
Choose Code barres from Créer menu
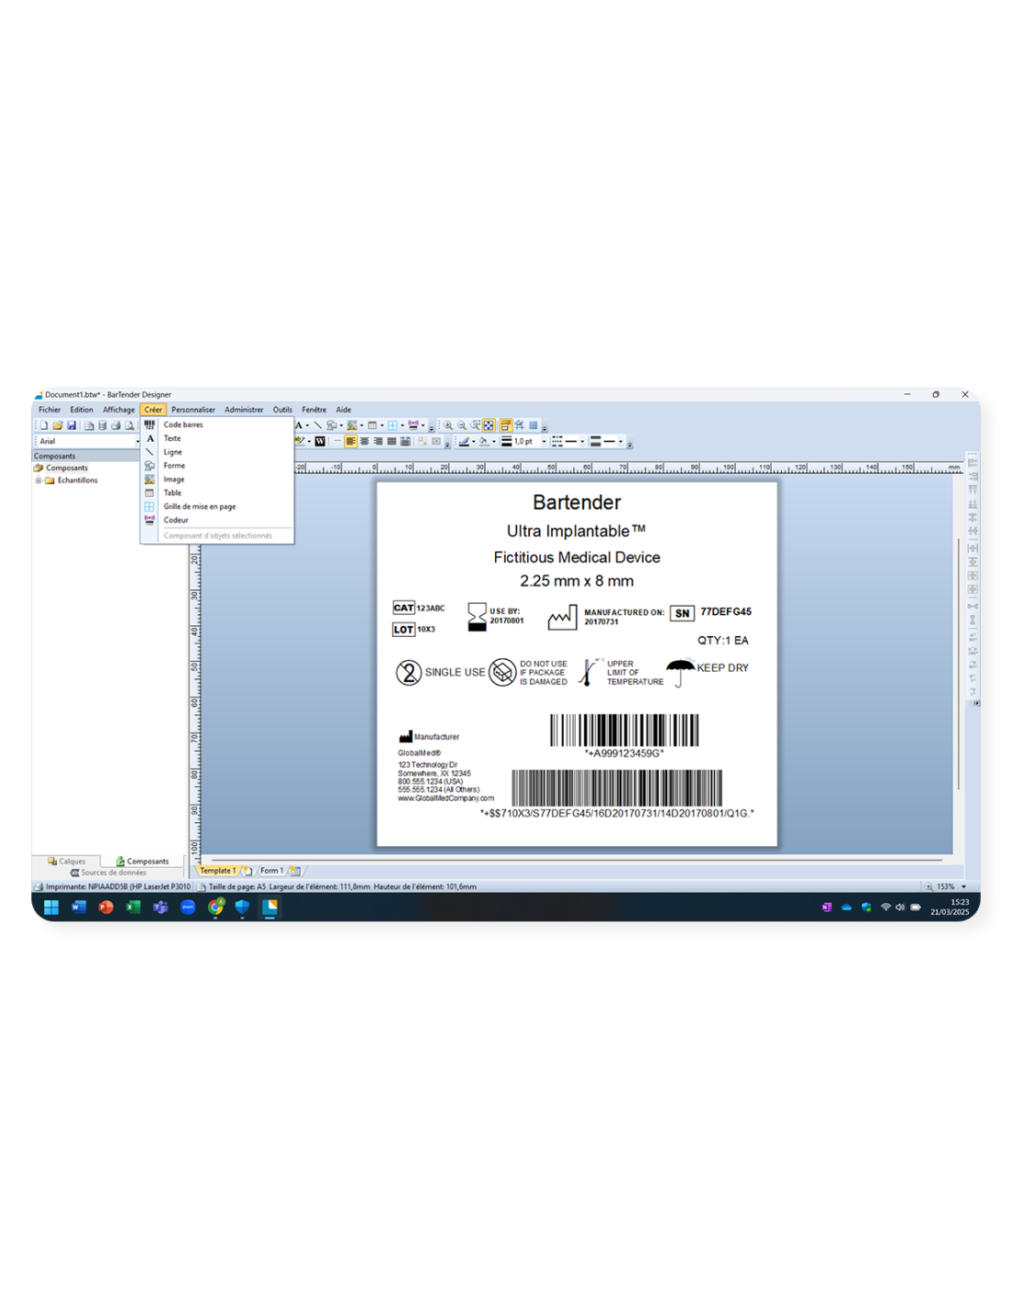pos(183,425)
